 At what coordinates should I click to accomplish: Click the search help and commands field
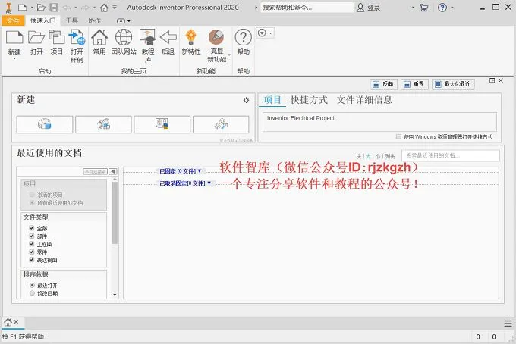307,8
